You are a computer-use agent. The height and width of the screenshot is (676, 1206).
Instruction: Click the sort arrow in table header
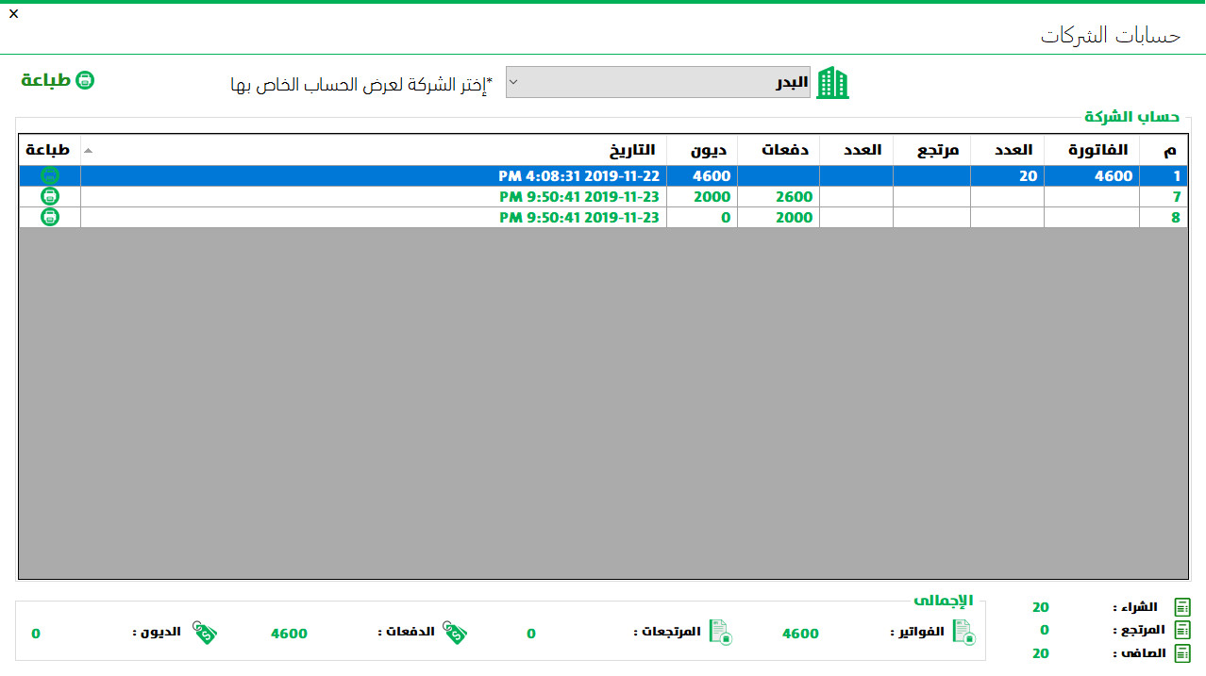tap(88, 151)
